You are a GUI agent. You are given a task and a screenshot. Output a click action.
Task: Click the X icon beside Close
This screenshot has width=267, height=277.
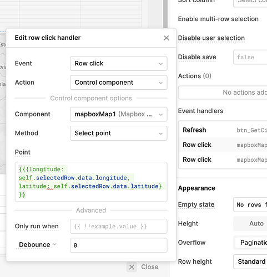pyautogui.click(x=132, y=267)
